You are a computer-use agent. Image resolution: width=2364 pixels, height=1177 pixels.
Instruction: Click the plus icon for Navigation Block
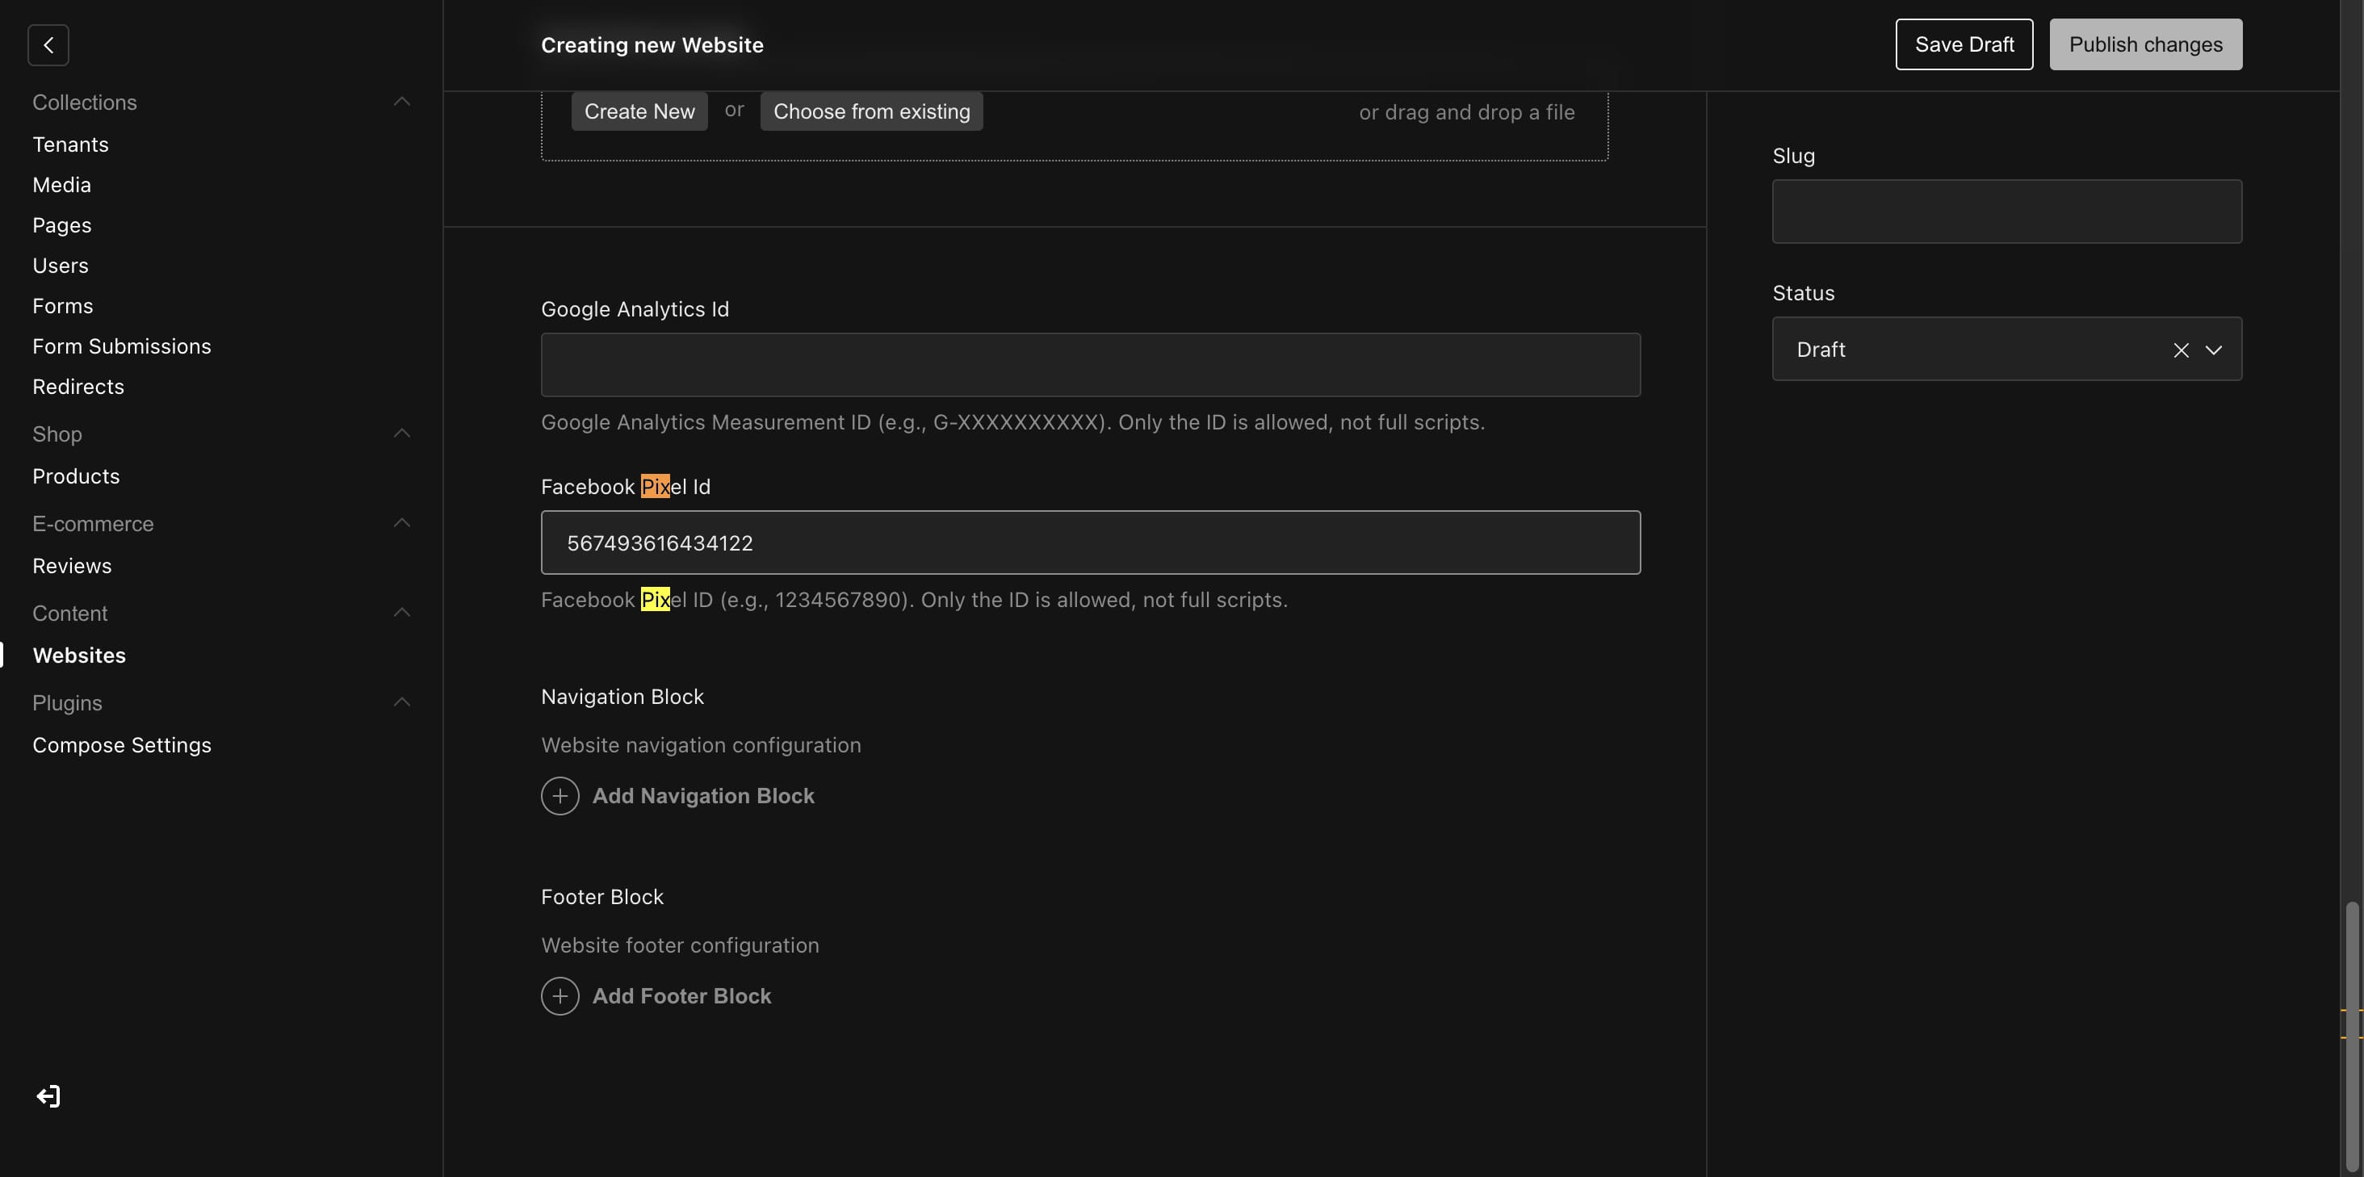[560, 795]
